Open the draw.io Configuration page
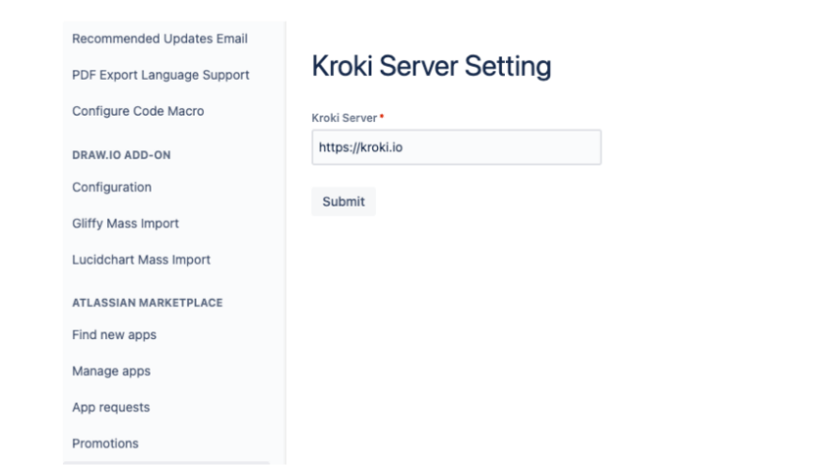Image resolution: width=818 pixels, height=465 pixels. [112, 187]
